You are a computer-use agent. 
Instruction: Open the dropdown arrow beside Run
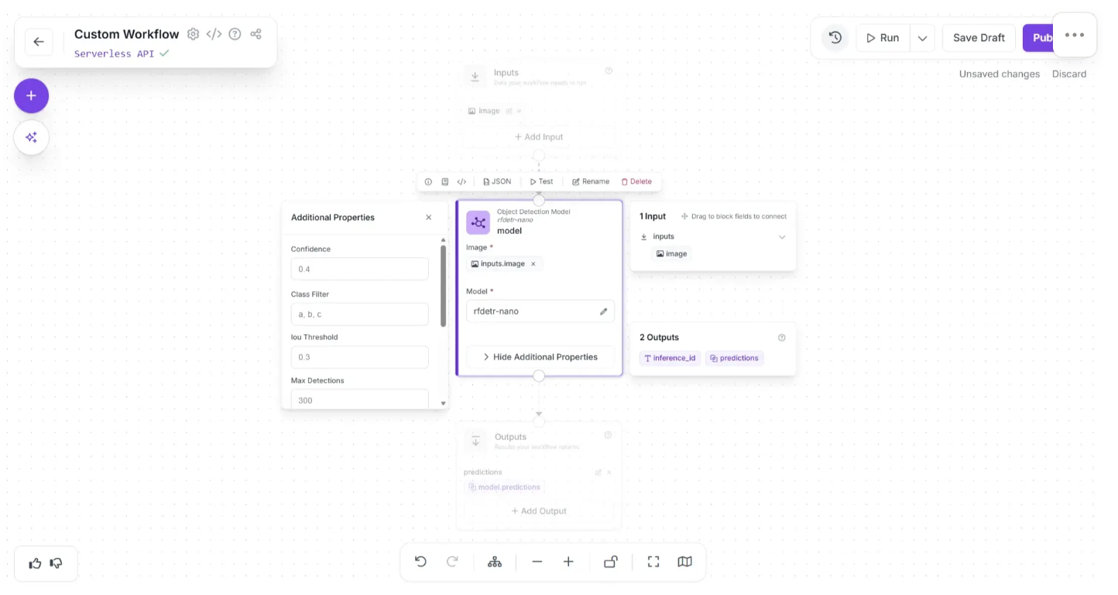coord(922,38)
